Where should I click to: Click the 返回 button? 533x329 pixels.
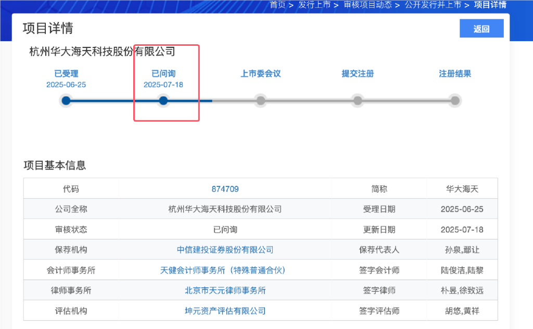(481, 29)
